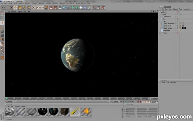193x121 pixels.
Task: Select the Light Target 1 object
Action: coord(167,16)
